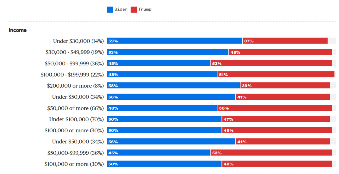Click the $200,000 or more (8%) label
Screen dimensions: 339x174
pos(75,86)
